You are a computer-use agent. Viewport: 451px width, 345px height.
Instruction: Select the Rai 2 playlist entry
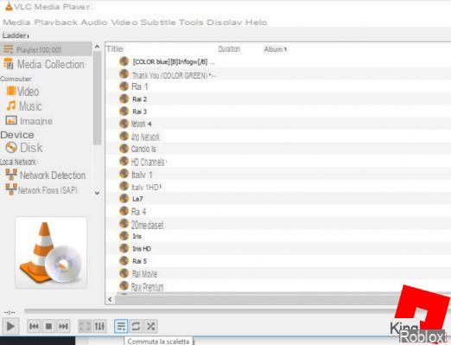[140, 99]
